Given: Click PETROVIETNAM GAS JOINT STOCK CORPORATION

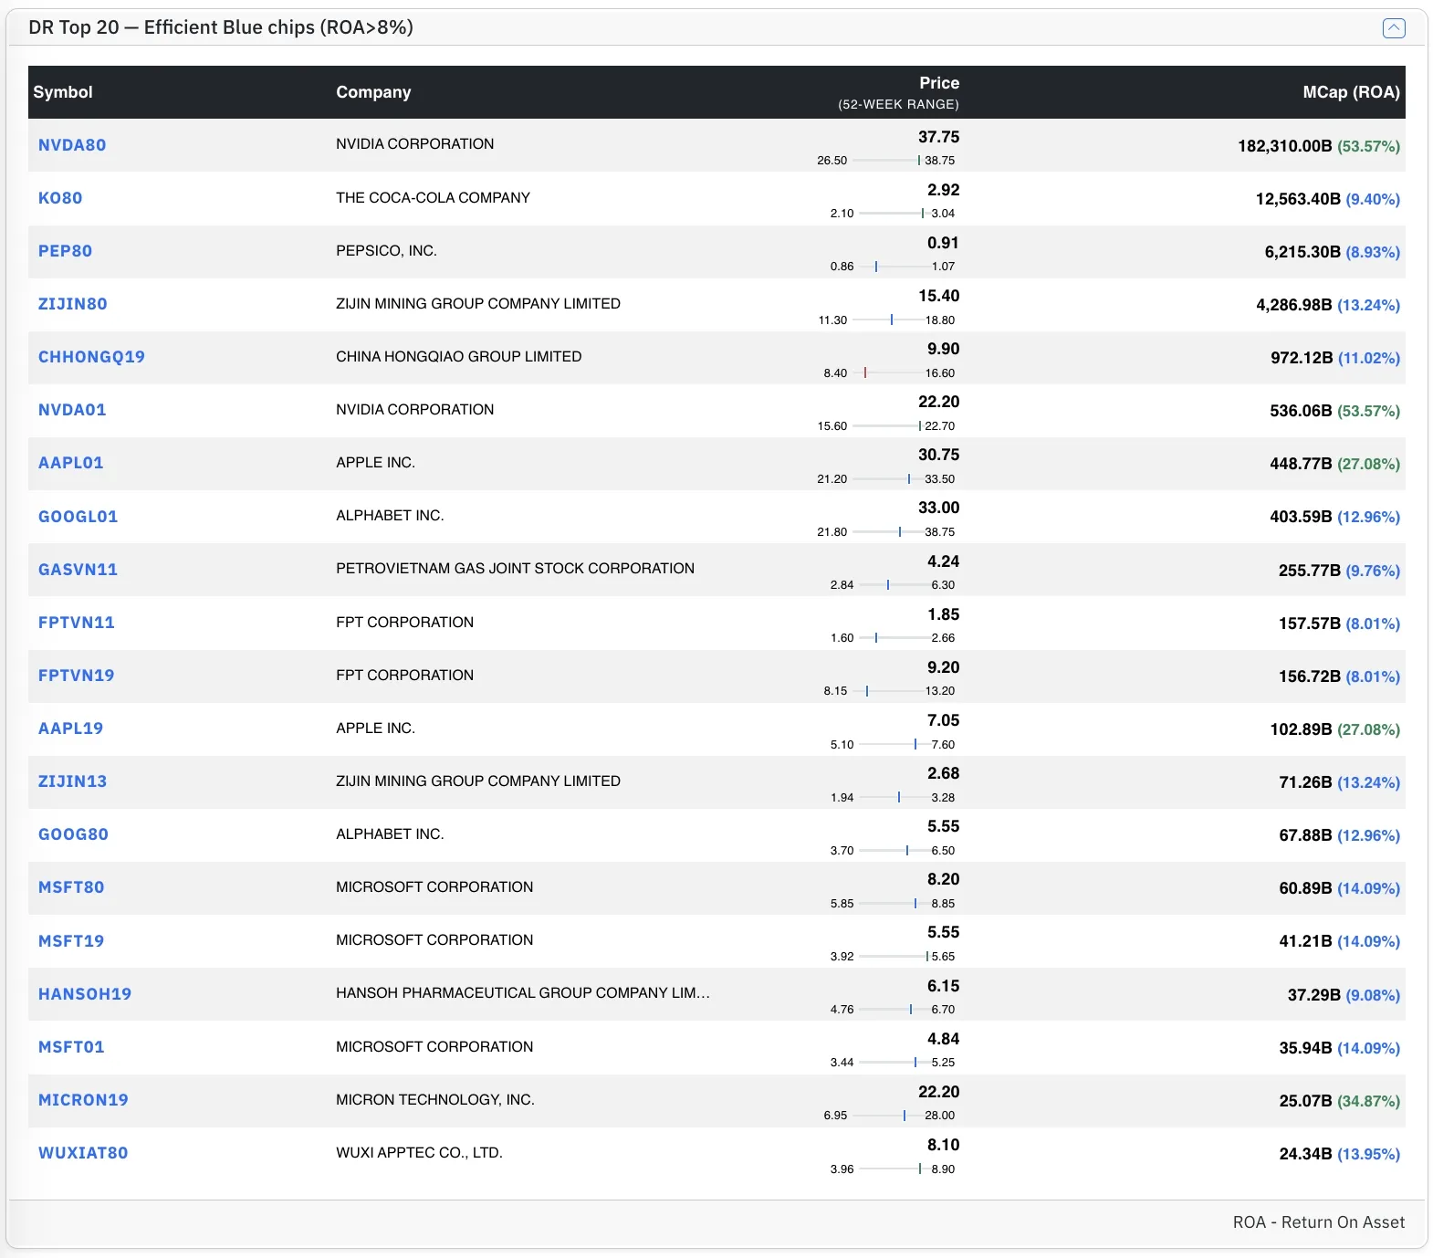Looking at the screenshot, I should tap(515, 569).
